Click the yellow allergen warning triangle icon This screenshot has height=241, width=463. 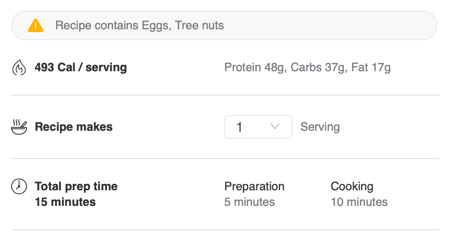click(x=36, y=25)
